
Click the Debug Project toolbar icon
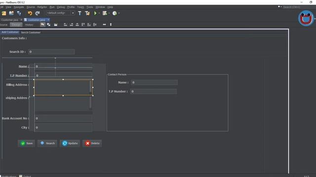click(x=105, y=13)
